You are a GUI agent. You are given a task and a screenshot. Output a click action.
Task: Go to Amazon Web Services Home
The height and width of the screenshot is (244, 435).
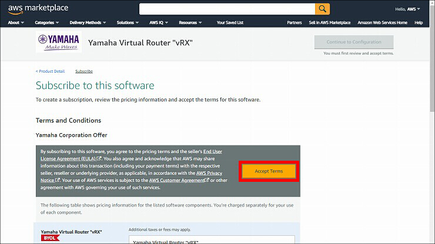click(x=382, y=22)
